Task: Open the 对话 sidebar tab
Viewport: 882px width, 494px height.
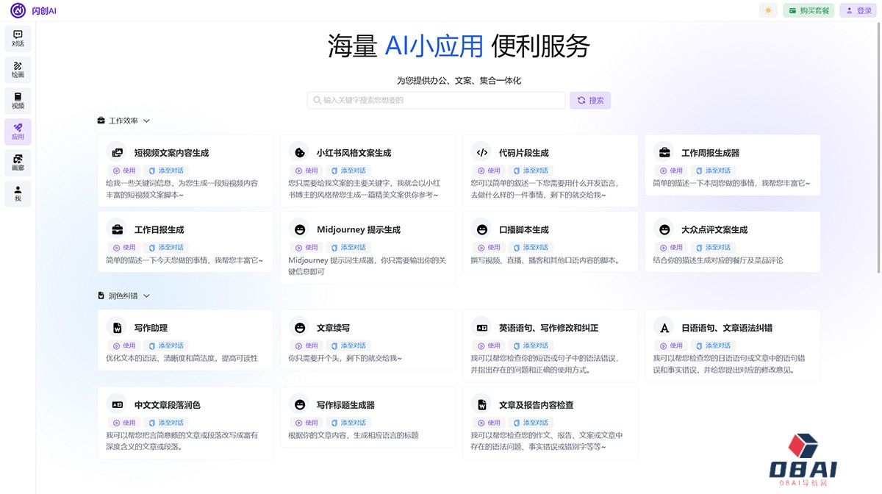Action: (18, 38)
